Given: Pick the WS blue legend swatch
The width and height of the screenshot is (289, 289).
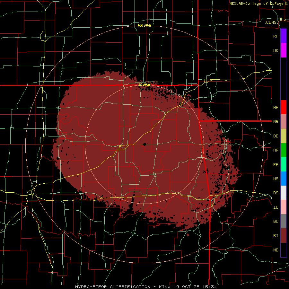Looking at the screenshot, I should tap(284, 179).
